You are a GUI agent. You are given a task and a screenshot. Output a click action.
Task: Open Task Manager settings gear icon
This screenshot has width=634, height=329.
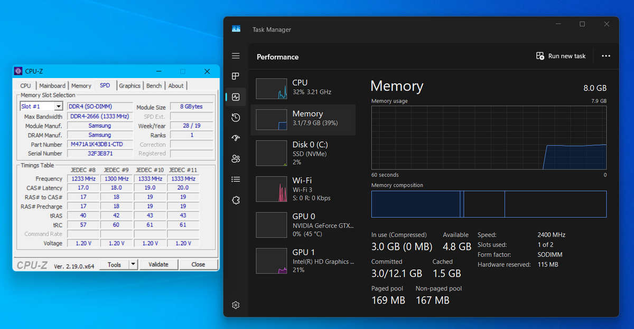(236, 305)
